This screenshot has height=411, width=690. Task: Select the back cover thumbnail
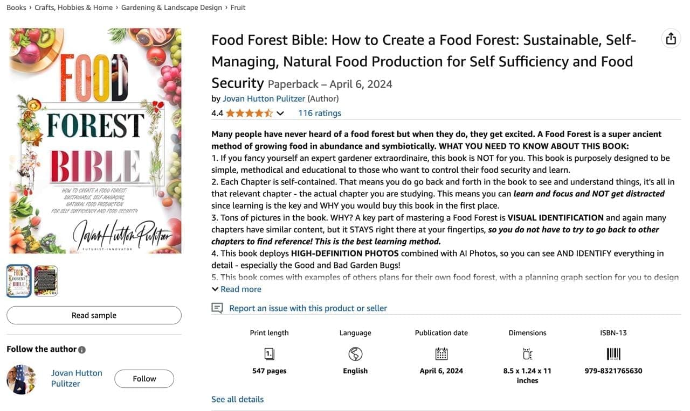click(x=46, y=281)
